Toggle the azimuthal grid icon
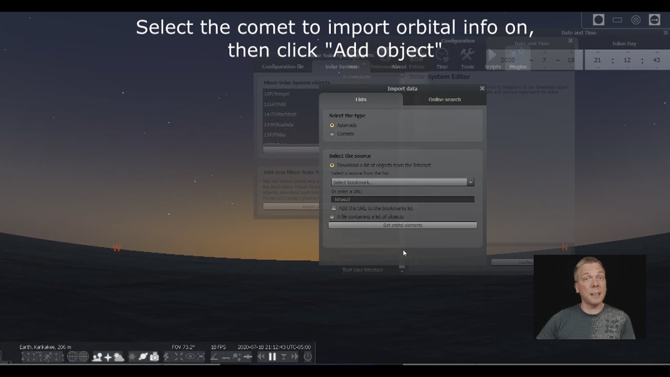Image resolution: width=670 pixels, height=377 pixels. (x=84, y=357)
